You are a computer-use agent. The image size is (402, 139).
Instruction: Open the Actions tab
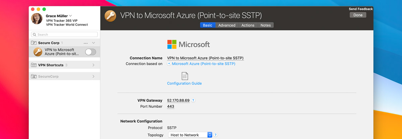(248, 25)
